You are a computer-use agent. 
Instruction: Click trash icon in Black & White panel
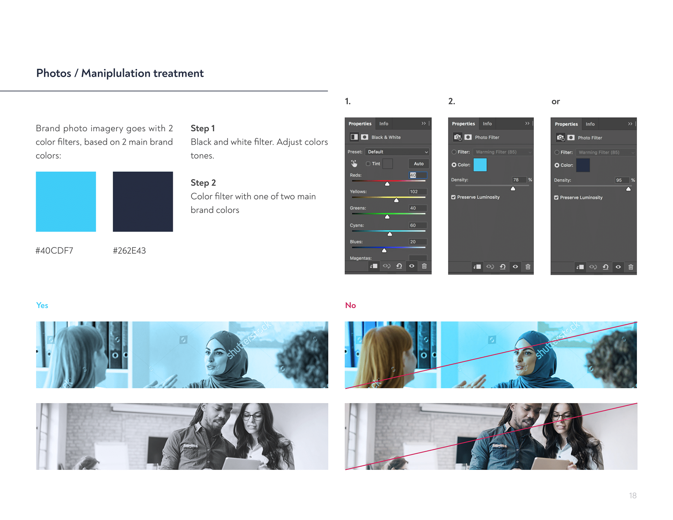pos(424,266)
